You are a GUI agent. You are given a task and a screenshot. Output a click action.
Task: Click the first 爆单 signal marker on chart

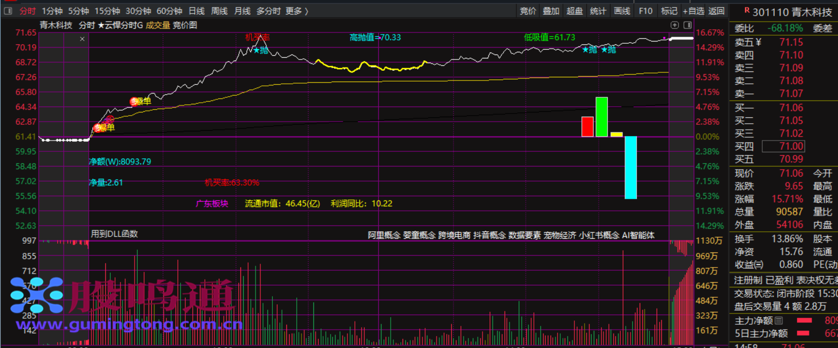(98, 128)
